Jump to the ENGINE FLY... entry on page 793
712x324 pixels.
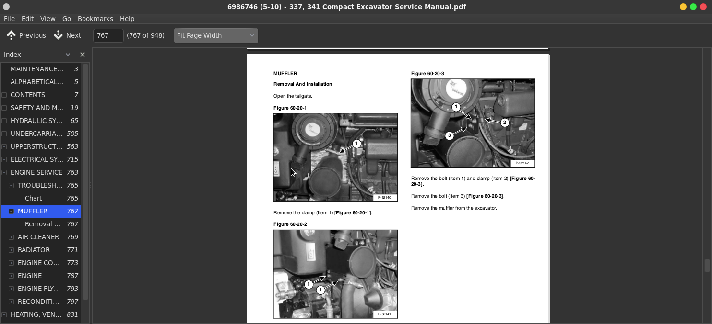point(38,289)
